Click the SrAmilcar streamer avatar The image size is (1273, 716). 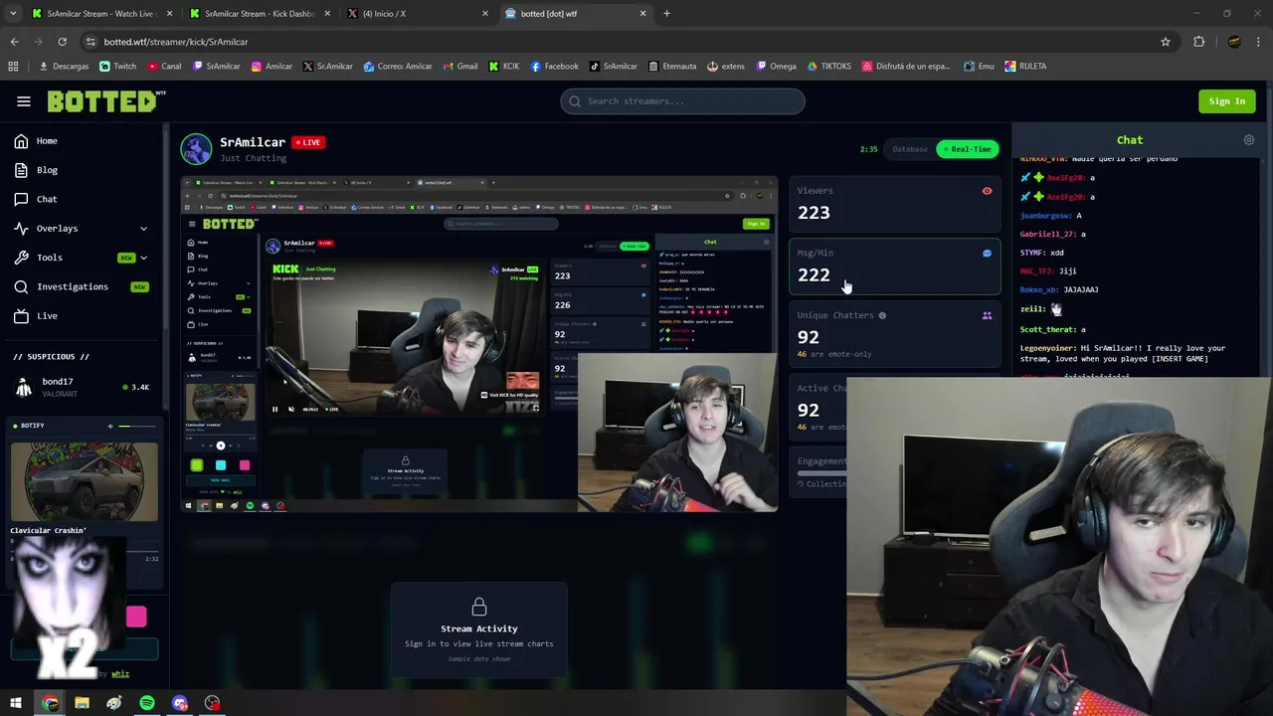196,148
